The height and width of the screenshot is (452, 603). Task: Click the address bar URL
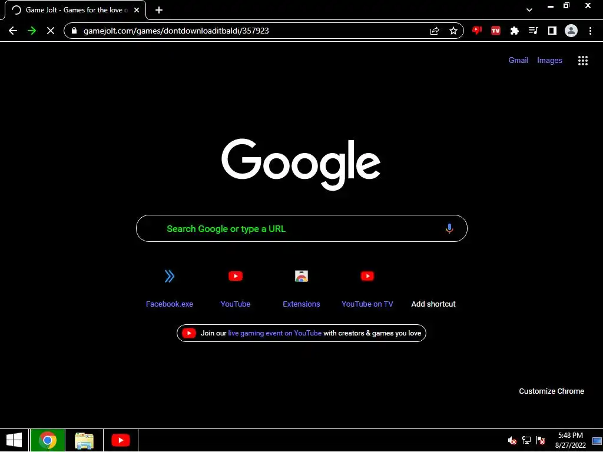(176, 31)
